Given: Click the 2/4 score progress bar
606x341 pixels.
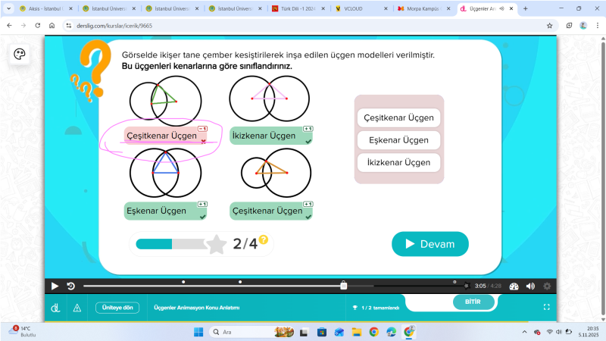Looking at the screenshot, I should pos(172,244).
